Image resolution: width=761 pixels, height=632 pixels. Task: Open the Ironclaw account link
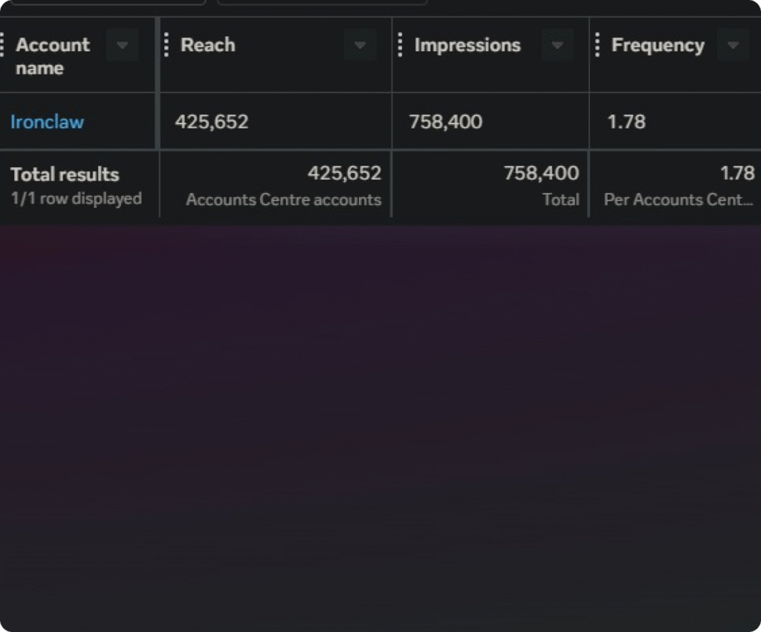[47, 122]
